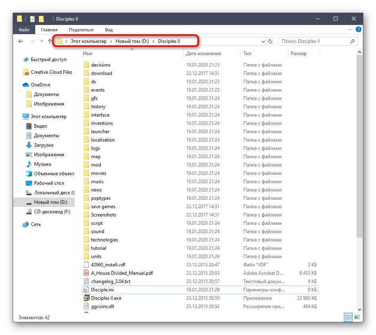Select the technologies folder name
The image size is (376, 335).
pyautogui.click(x=105, y=240)
